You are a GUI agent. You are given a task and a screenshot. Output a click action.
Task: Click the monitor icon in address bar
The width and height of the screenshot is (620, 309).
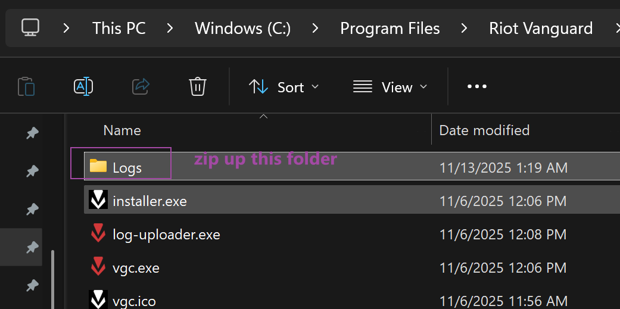[30, 27]
